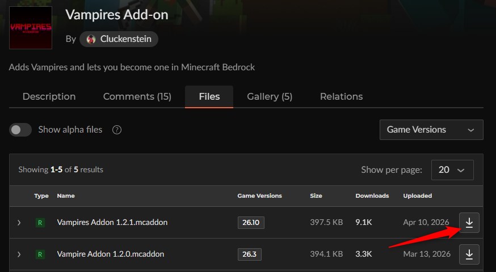The height and width of the screenshot is (272, 496).
Task: Click release type badge for Vampire Addon 1.2.0
Action: [x=40, y=254]
